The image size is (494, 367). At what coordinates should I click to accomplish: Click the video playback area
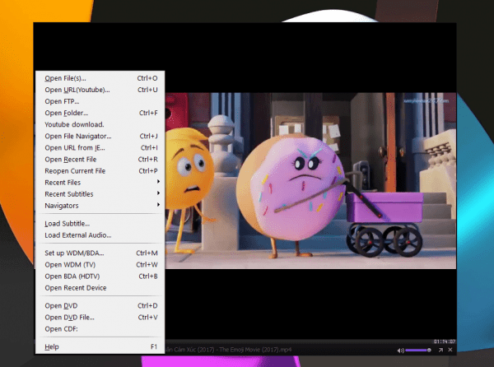pos(310,181)
